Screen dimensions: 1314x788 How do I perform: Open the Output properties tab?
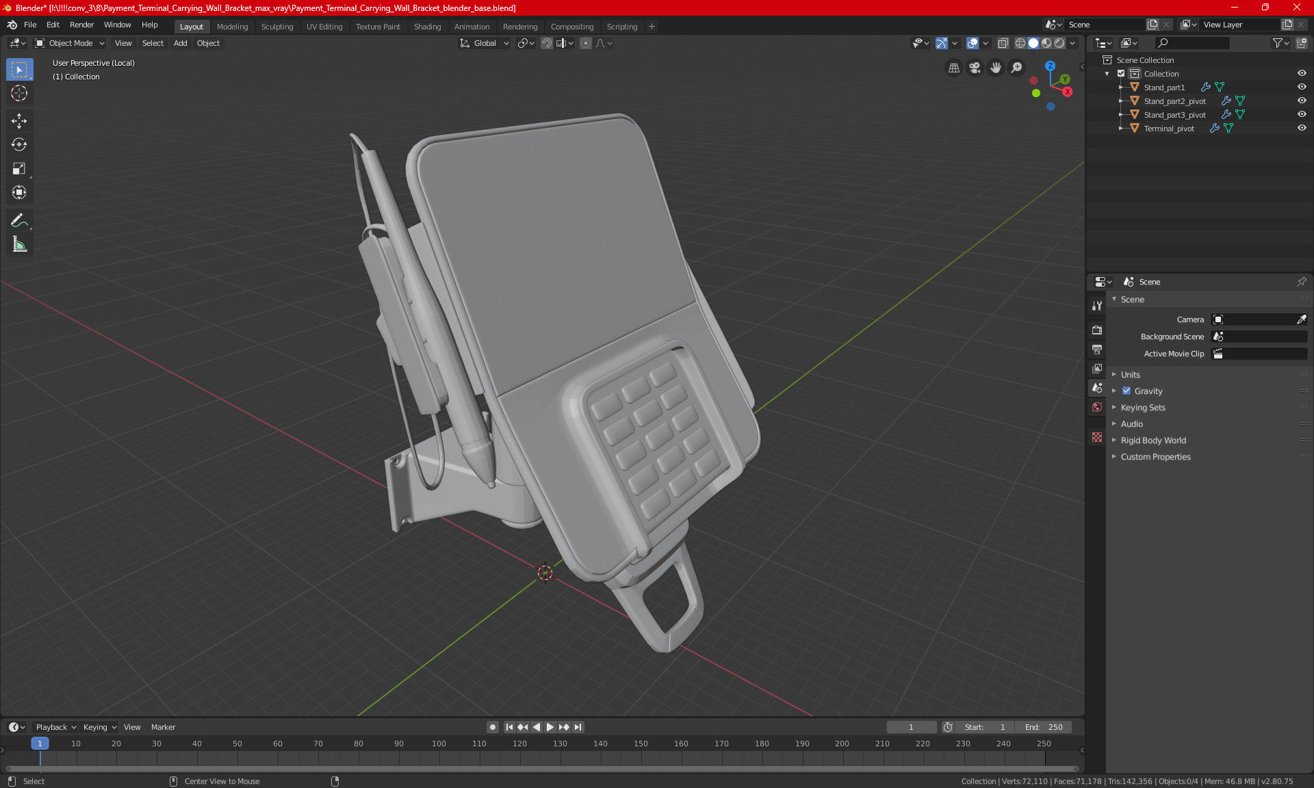click(x=1097, y=350)
